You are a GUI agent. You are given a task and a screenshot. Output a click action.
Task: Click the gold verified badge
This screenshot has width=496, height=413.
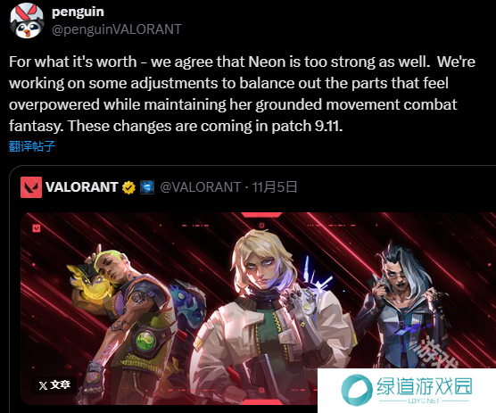coord(128,187)
